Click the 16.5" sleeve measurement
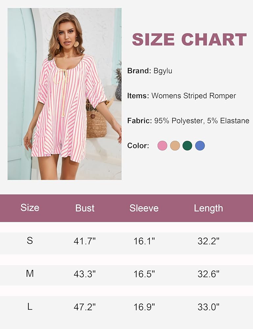 click(x=144, y=274)
